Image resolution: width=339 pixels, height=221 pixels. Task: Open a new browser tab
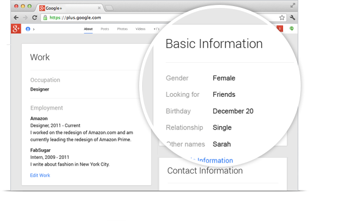pos(109,9)
